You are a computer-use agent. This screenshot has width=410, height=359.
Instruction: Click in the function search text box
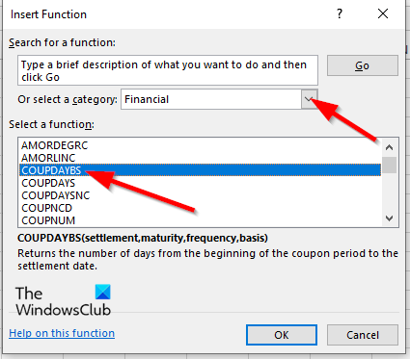(x=168, y=70)
